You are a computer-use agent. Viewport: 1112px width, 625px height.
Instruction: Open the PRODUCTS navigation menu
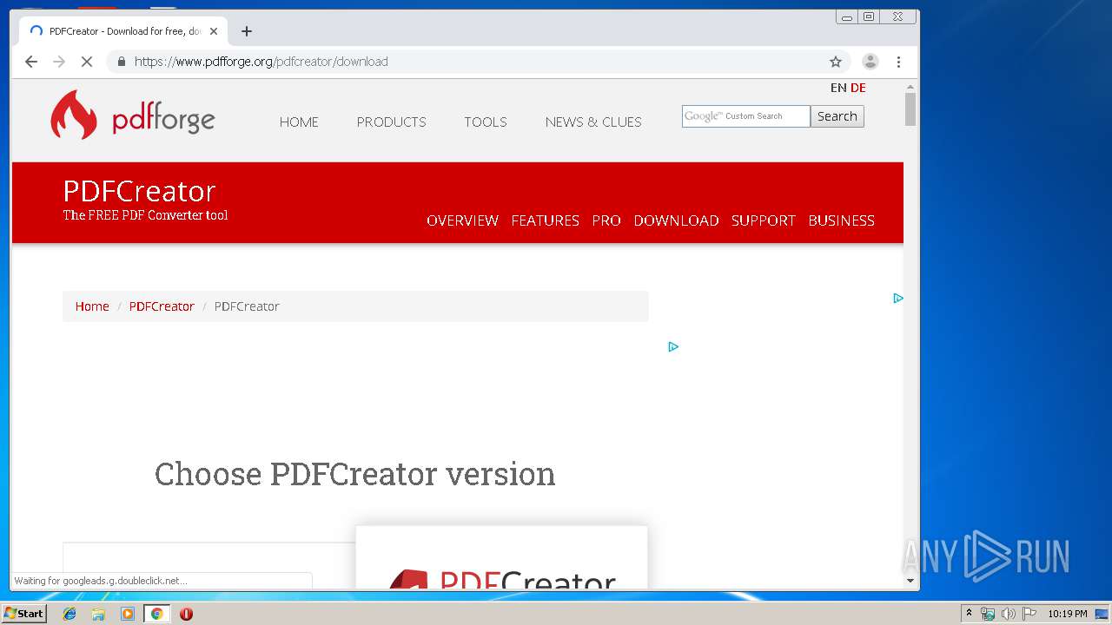[391, 122]
